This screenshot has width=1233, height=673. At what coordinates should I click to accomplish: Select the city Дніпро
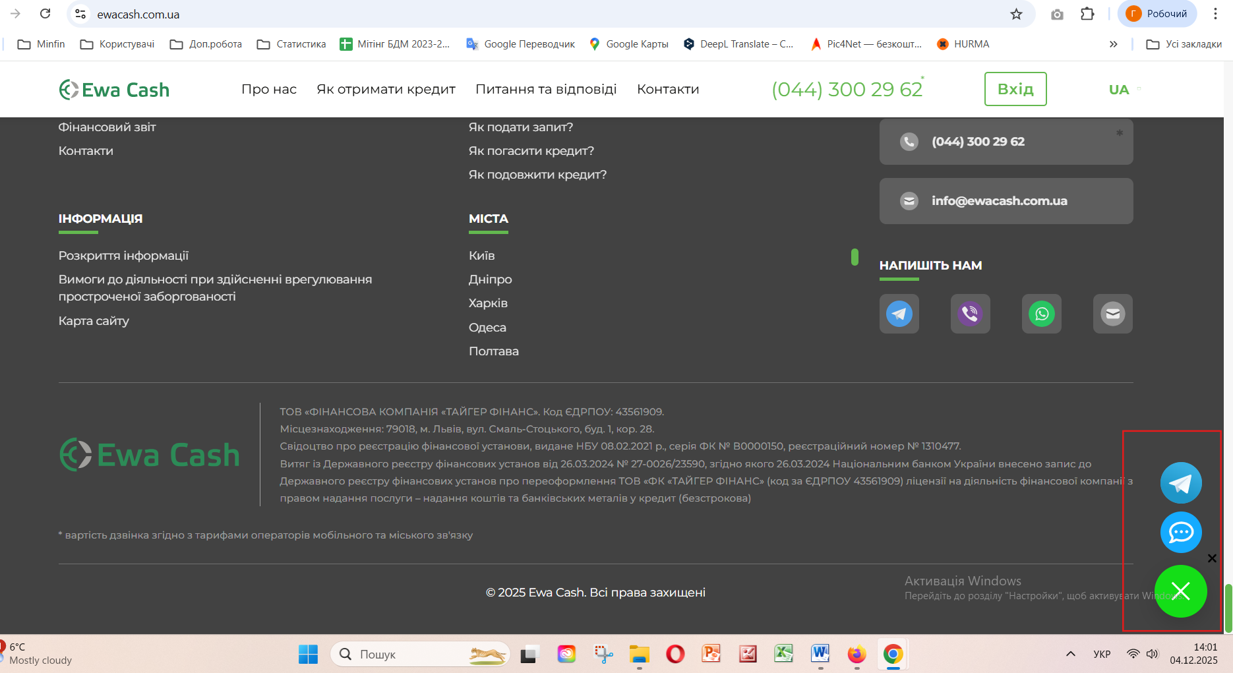click(x=491, y=279)
